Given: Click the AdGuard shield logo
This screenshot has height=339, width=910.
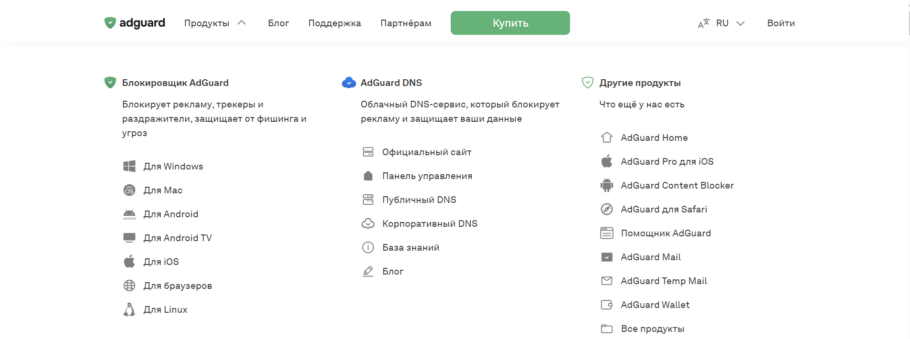Looking at the screenshot, I should coord(110,23).
